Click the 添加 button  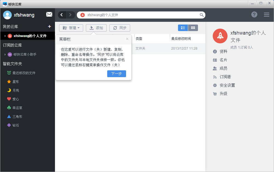point(96,28)
